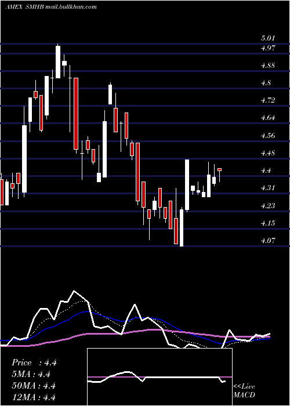Screen dimensions: 290x406
Task: Click the 5MA : 4.4 readout
Action: pyautogui.click(x=31, y=374)
